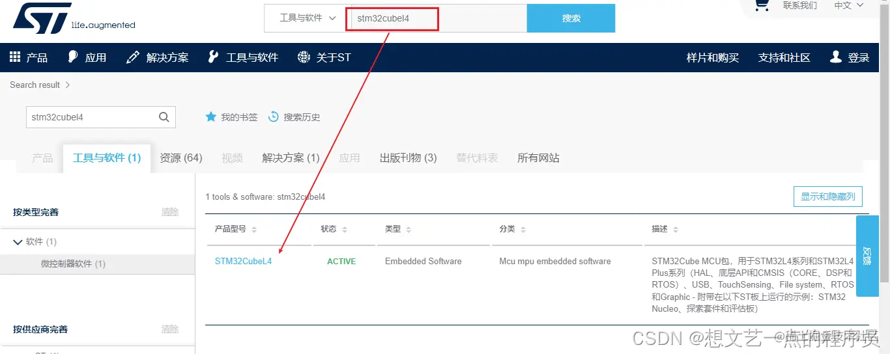This screenshot has width=890, height=354.
Task: Click the search history clock icon
Action: (274, 117)
